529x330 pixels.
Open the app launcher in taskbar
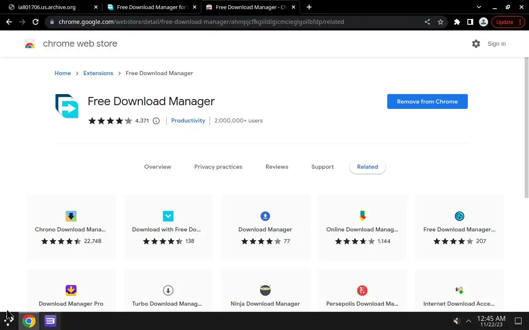coord(9,321)
